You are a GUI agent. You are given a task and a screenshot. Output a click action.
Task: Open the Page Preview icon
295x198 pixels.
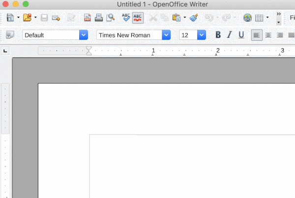(x=111, y=18)
